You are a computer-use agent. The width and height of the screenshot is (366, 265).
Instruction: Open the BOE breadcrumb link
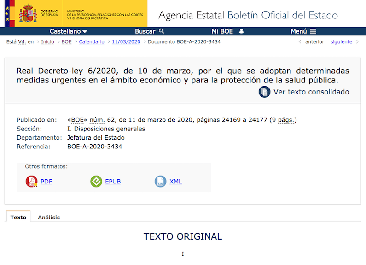tap(66, 42)
